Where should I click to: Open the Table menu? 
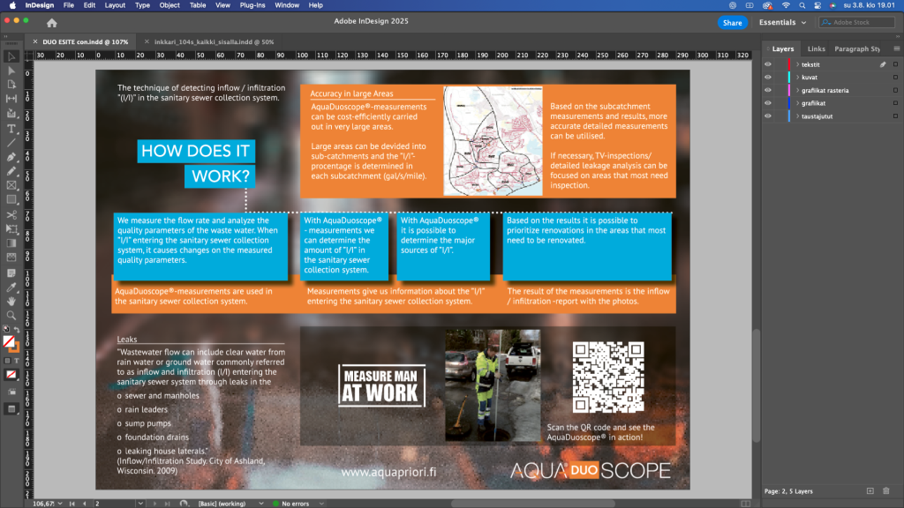tap(198, 5)
